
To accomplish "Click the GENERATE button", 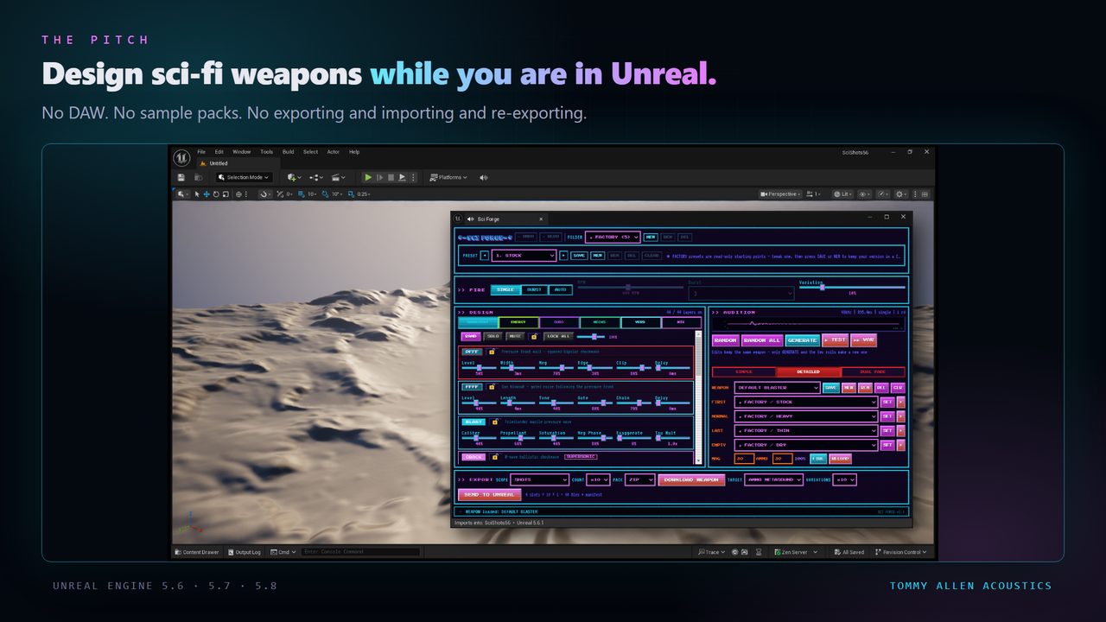I will pos(803,340).
